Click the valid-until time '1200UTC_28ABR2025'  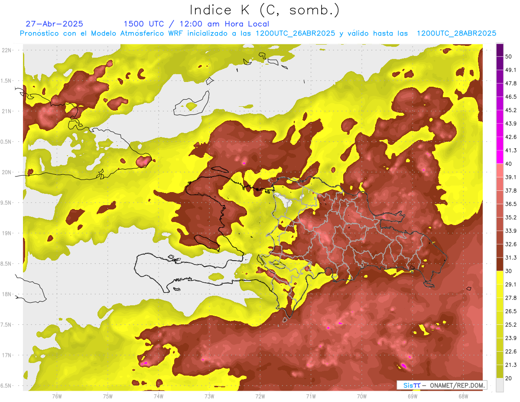point(456,33)
